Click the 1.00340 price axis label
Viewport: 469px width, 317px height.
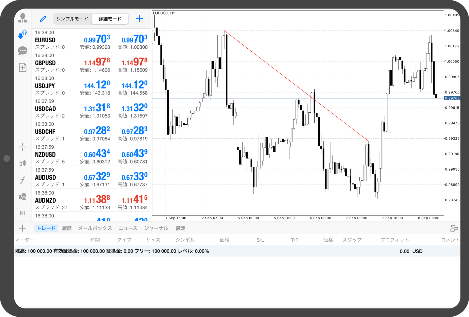[x=452, y=31]
